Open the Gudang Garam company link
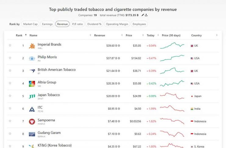The image size is (226, 148). (49, 133)
